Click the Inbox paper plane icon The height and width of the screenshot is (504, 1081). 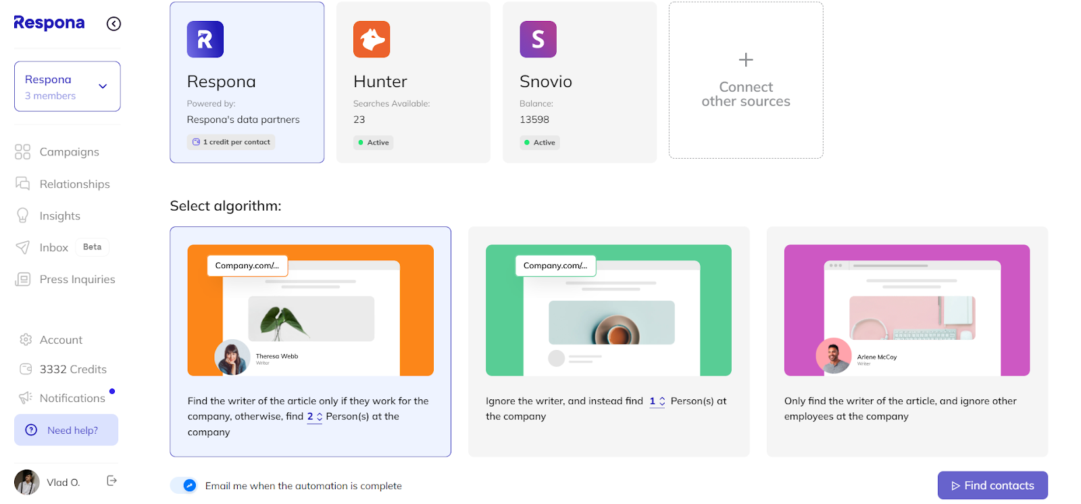[x=22, y=247]
